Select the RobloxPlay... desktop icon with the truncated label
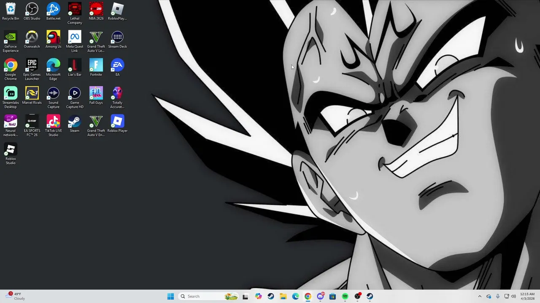This screenshot has width=540, height=303. 117,11
